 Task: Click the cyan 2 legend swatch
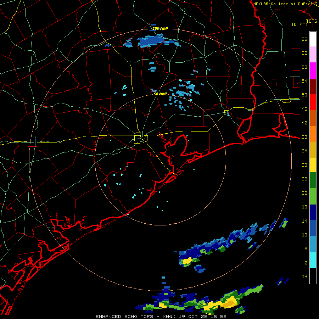313,260
